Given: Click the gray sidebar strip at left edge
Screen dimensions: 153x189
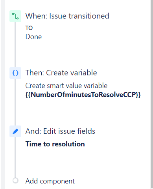Looking at the screenshot, I should coord(3,94).
